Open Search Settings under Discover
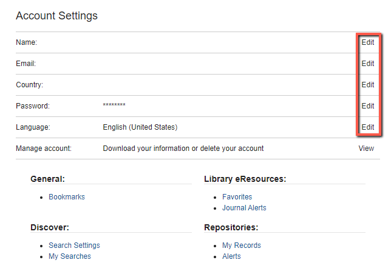This screenshot has width=391, height=277. [x=74, y=245]
